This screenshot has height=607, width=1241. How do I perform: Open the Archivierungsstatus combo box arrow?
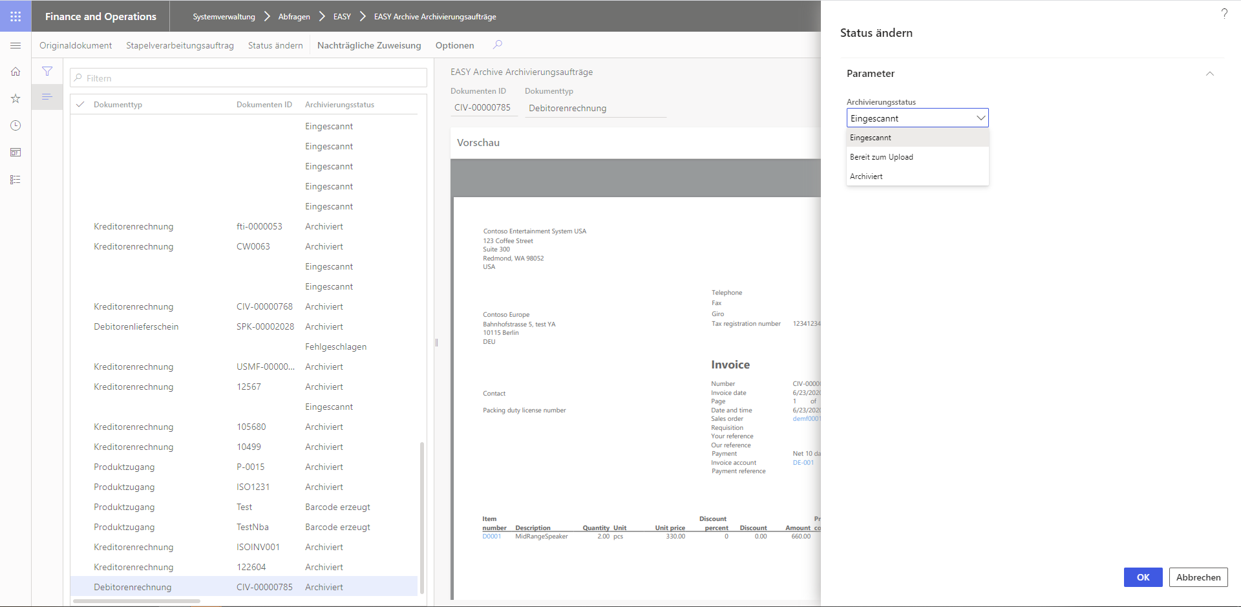click(981, 118)
